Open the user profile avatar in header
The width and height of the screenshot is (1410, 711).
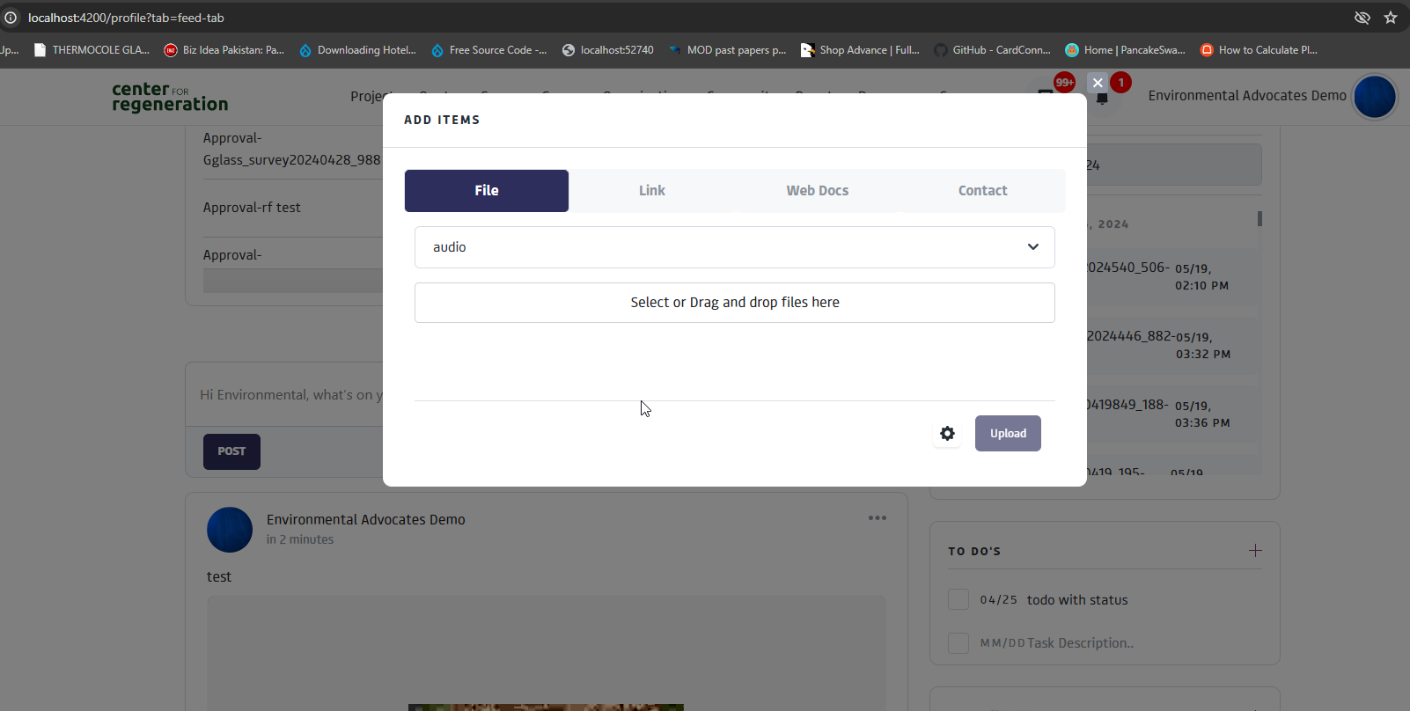tap(1374, 96)
